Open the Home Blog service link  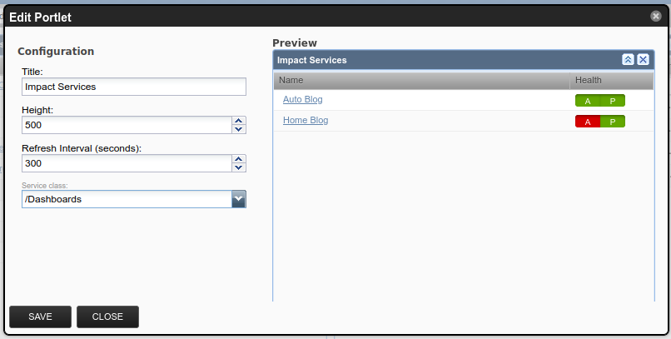[306, 120]
